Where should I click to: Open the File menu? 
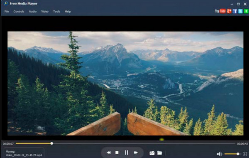coord(7,12)
